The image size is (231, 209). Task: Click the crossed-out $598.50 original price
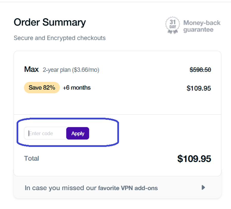pos(200,70)
